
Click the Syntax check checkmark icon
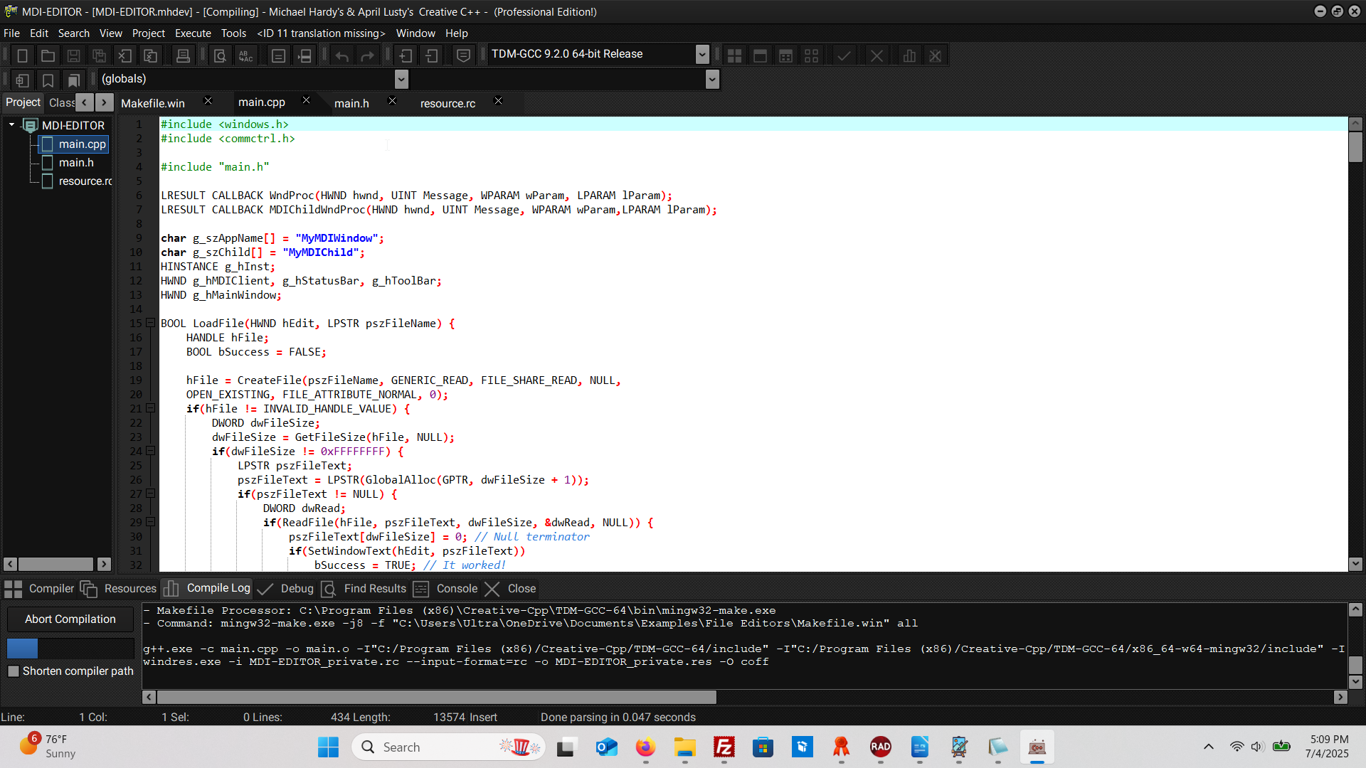(x=844, y=55)
